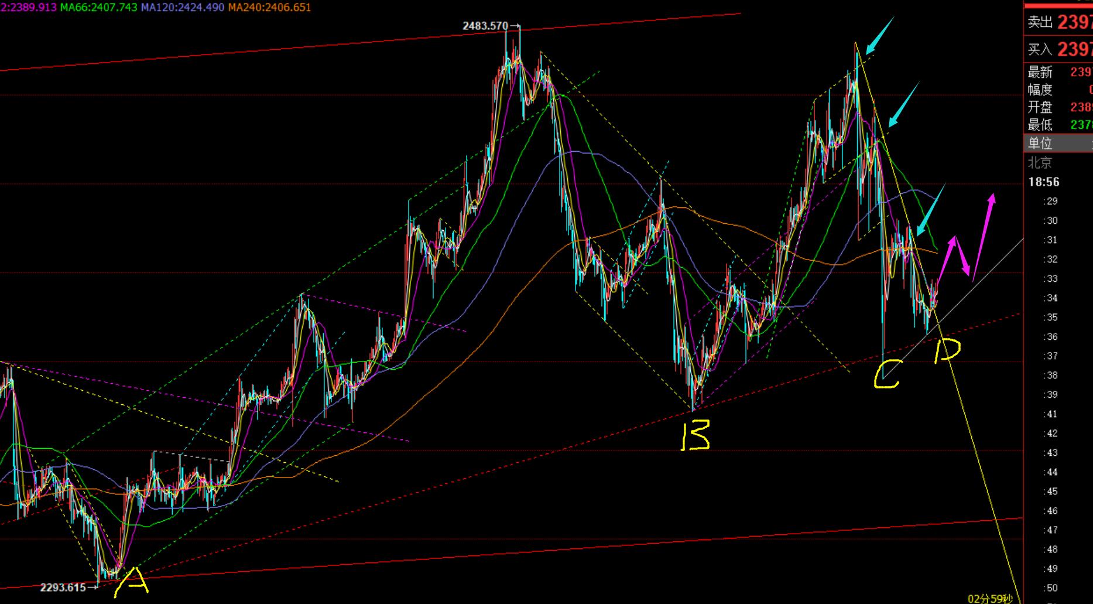1093x604 pixels.
Task: Click the 单位 unit header bar
Action: (1058, 143)
